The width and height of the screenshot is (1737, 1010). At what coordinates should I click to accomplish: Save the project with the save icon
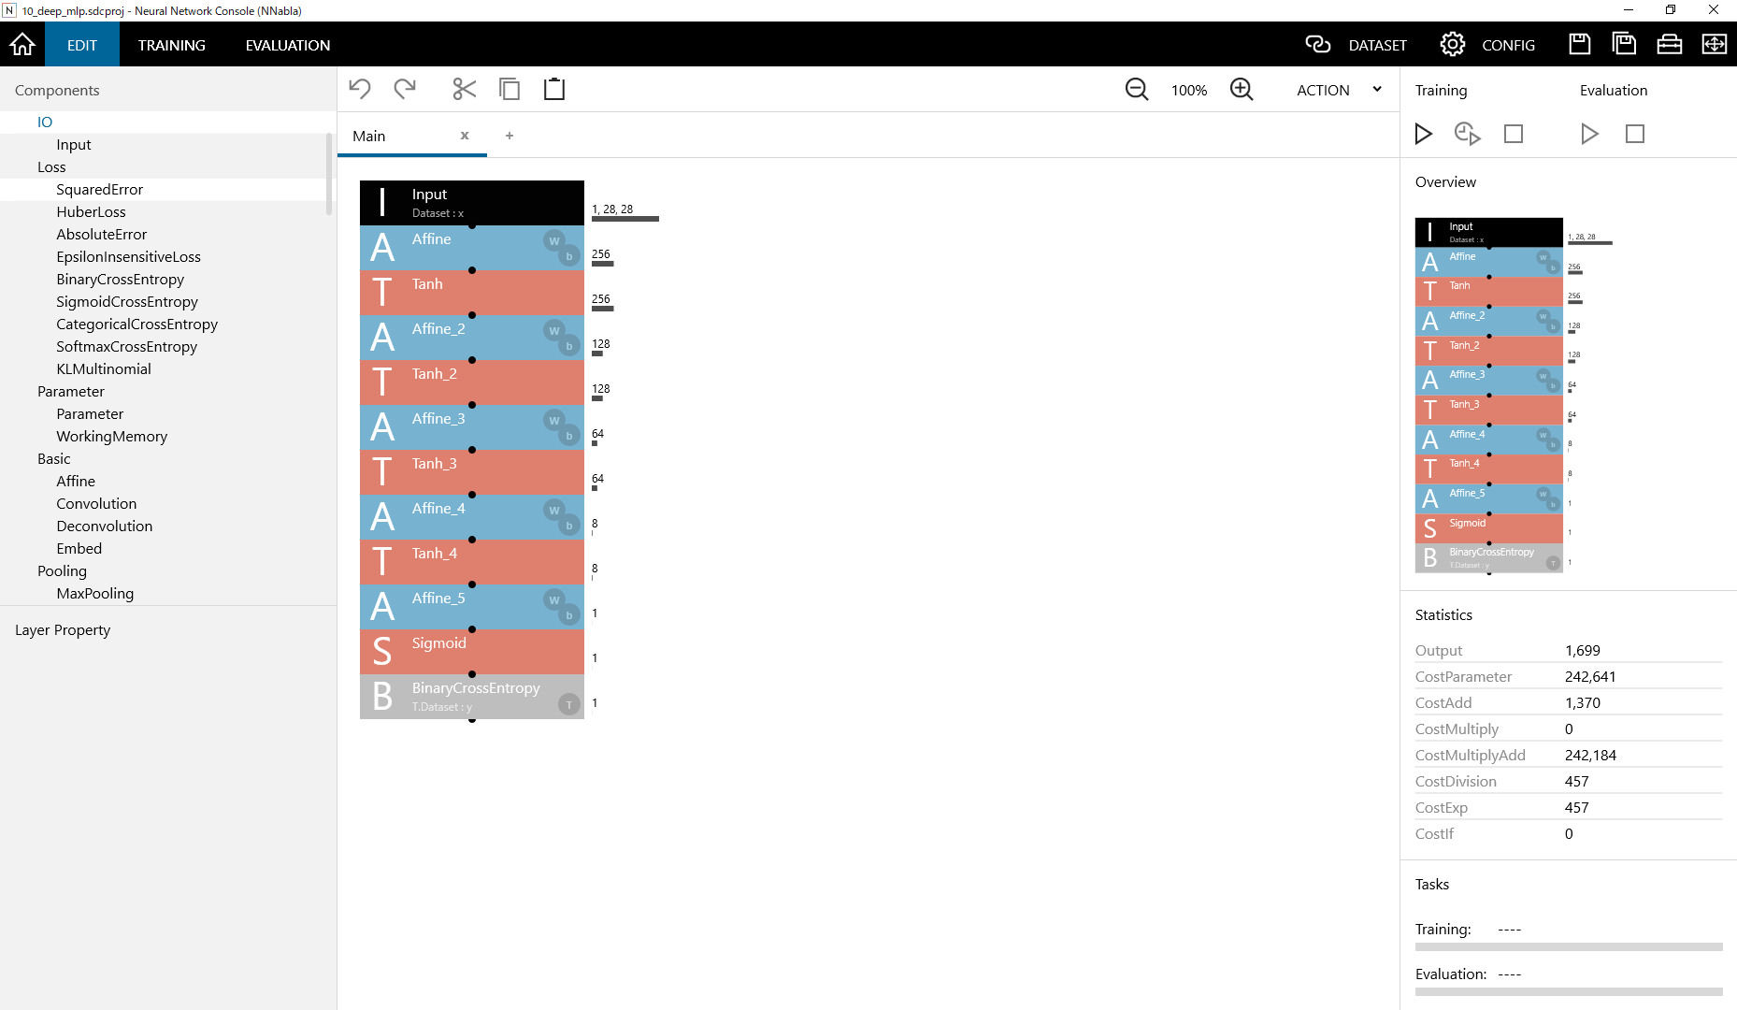point(1579,43)
